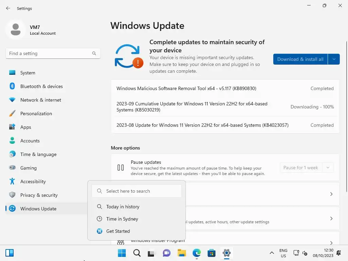The height and width of the screenshot is (261, 348).
Task: Click Download & install all button
Action: pos(300,59)
